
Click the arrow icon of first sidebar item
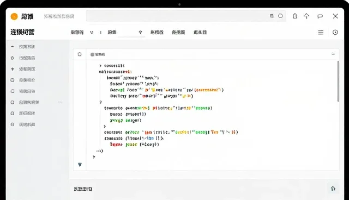13,47
